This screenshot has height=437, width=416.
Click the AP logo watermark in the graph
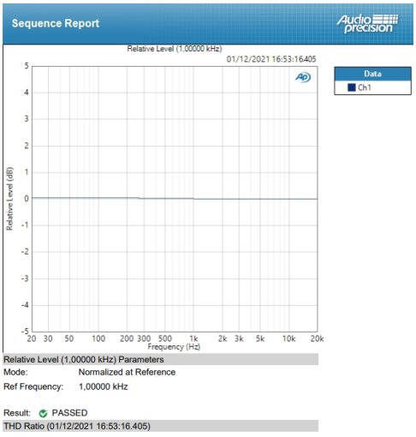(303, 77)
